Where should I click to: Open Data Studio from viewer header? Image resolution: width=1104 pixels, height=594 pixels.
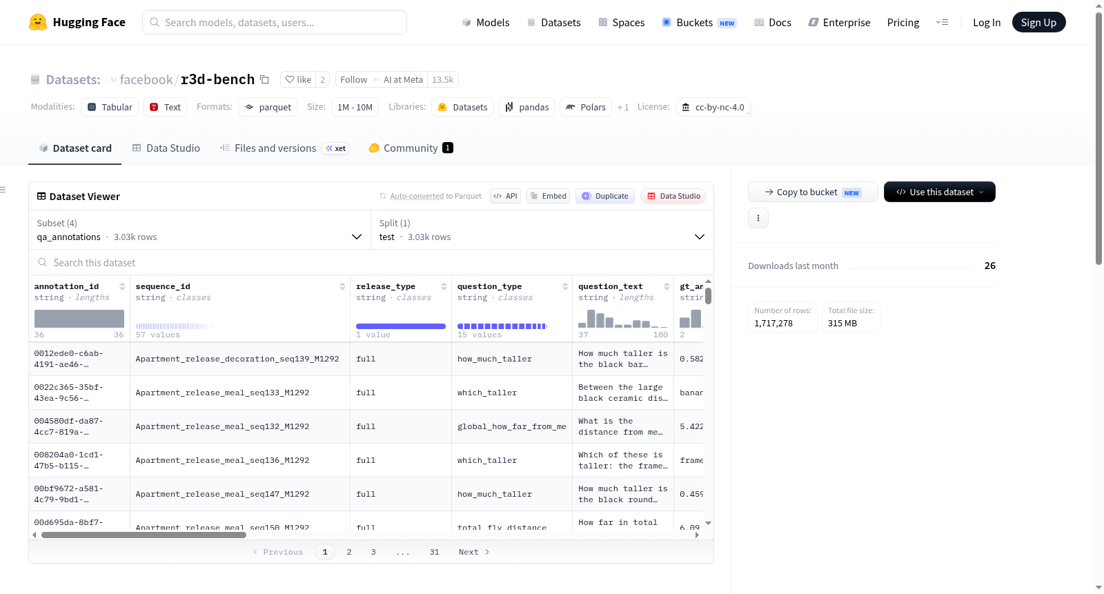point(673,196)
